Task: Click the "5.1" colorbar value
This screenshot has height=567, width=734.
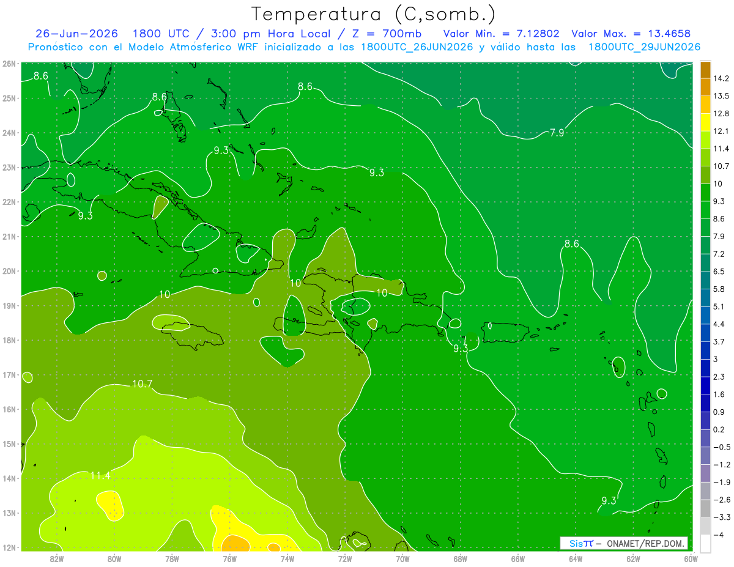Action: point(719,306)
